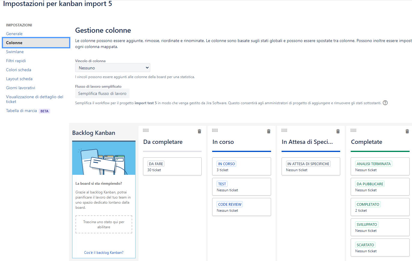Open Generale settings page

tap(14, 34)
